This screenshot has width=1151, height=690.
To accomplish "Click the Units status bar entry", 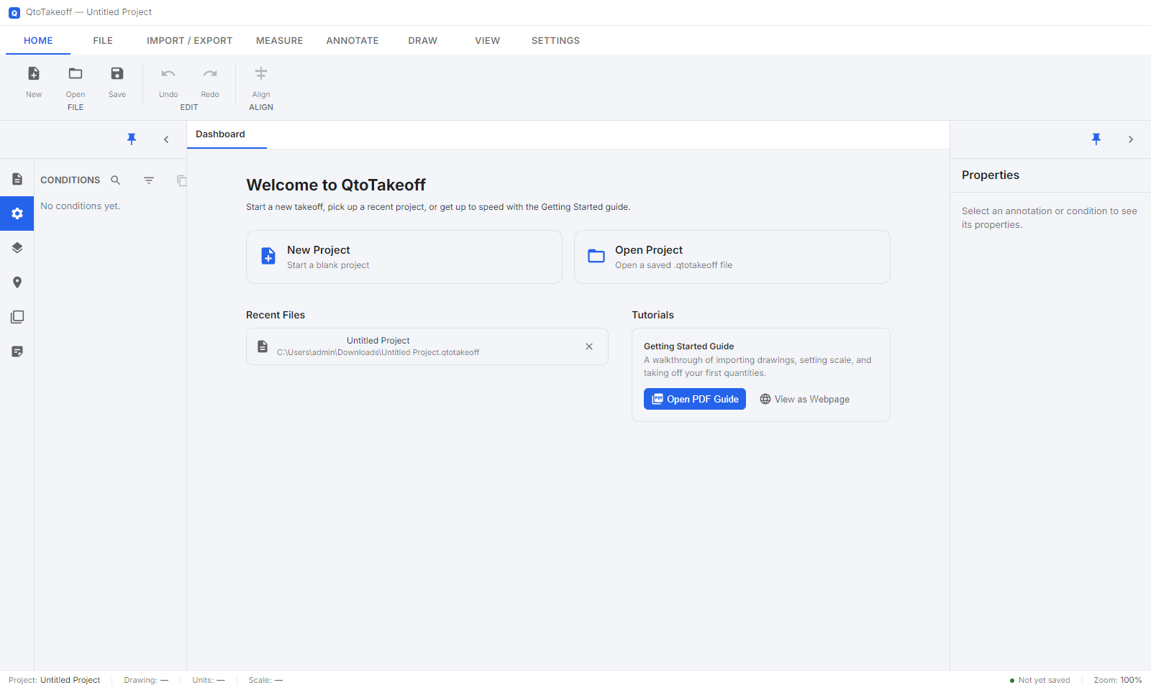I will [209, 680].
